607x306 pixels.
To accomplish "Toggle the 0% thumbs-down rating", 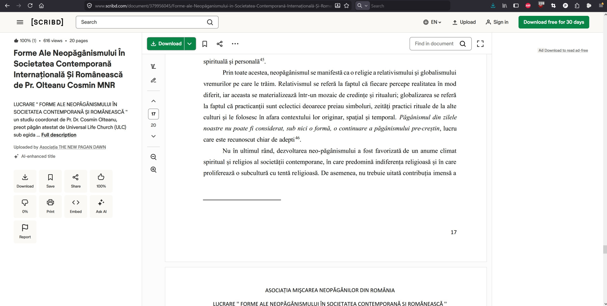I will (25, 206).
